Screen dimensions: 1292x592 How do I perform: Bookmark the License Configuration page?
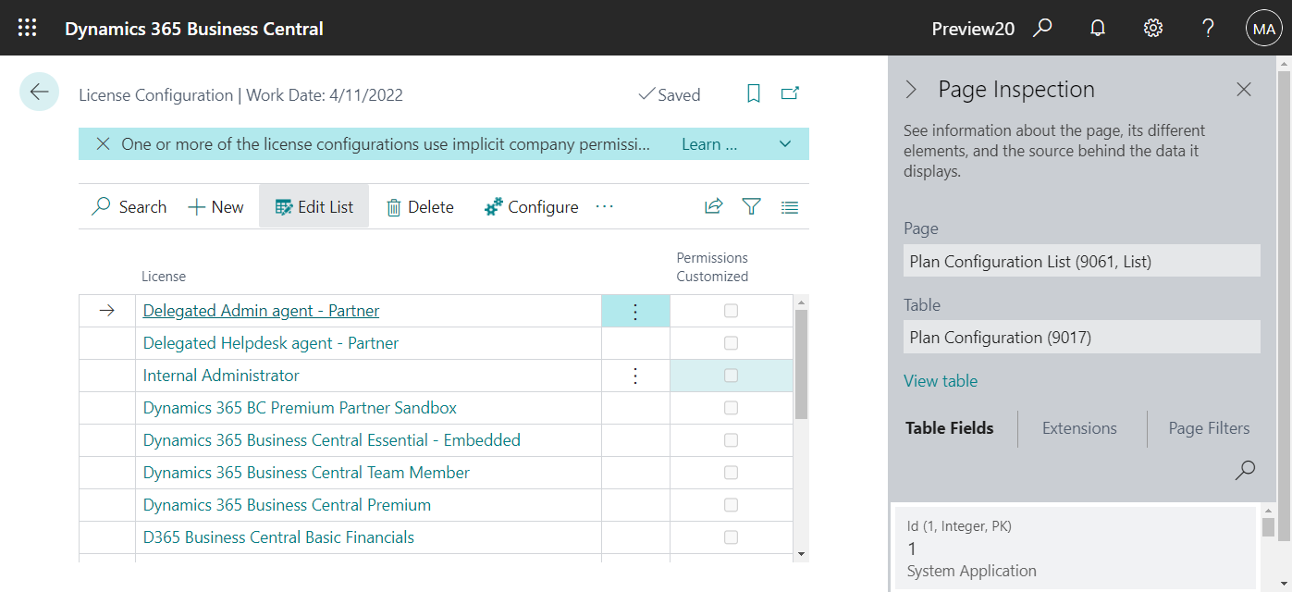click(753, 93)
